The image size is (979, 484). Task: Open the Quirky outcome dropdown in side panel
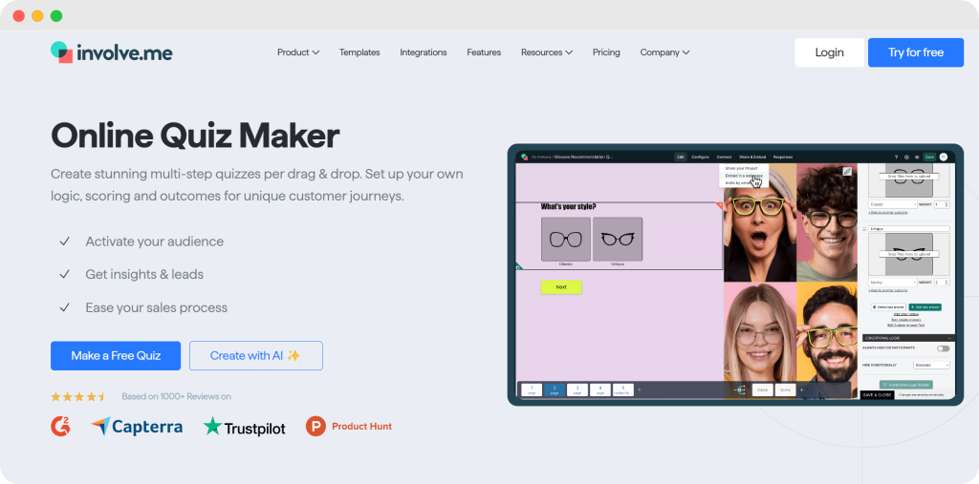893,283
